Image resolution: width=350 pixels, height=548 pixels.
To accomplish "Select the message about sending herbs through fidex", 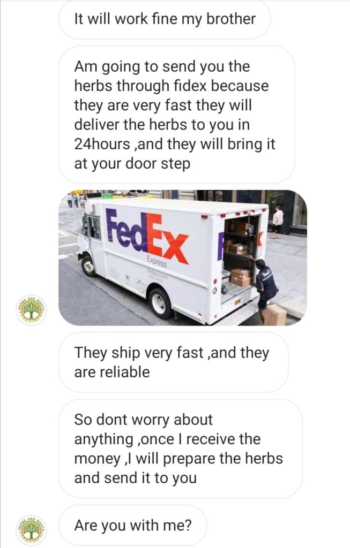I will tap(177, 115).
